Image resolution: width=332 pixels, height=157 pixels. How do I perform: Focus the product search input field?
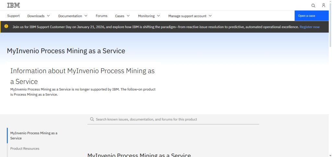173,119
